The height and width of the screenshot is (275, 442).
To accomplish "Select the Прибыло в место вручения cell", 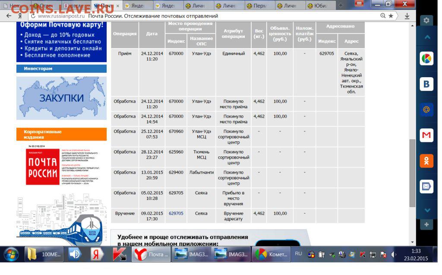I will point(234,198).
